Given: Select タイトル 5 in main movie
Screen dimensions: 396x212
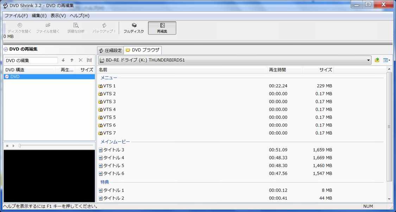Looking at the screenshot, I should [x=111, y=165].
